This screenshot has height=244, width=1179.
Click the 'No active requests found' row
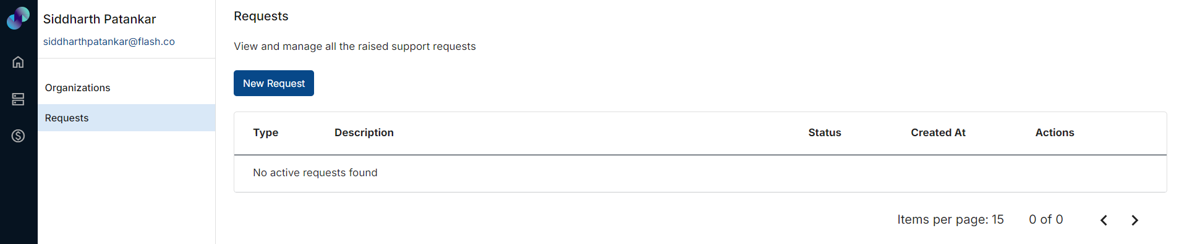coord(700,173)
